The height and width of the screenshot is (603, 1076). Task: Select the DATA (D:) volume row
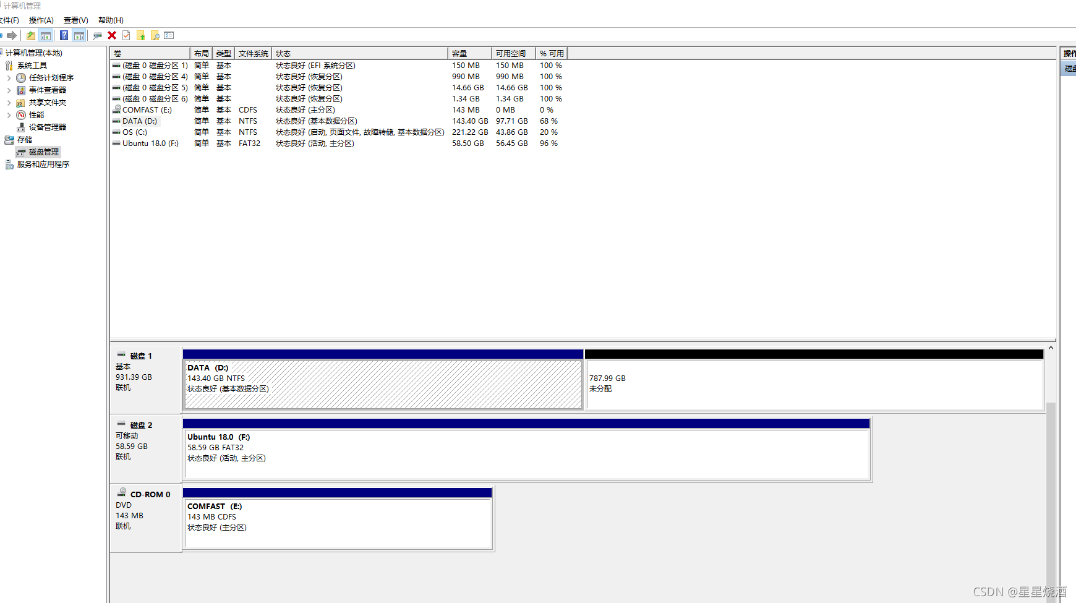point(339,121)
